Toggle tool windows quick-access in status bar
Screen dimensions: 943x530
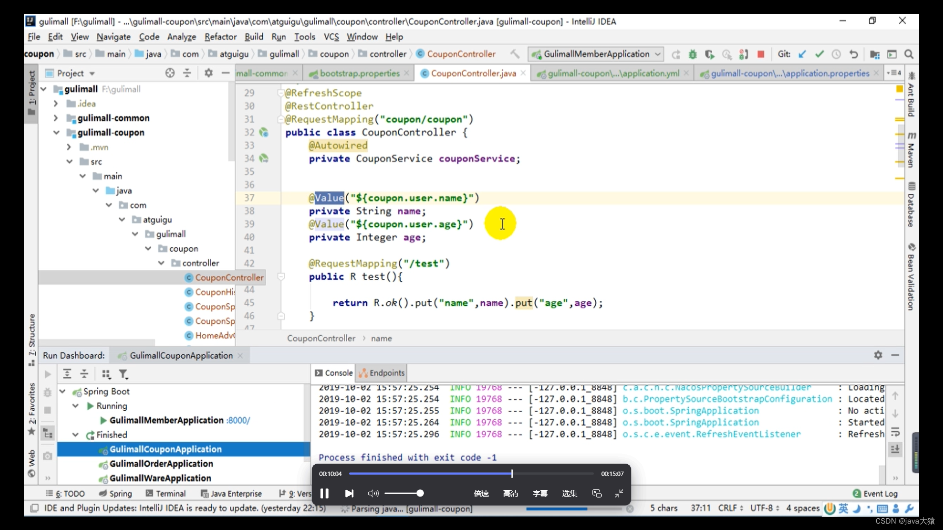coord(34,508)
